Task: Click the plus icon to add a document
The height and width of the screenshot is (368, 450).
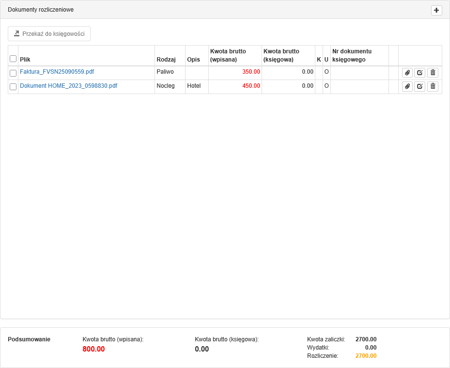Action: point(436,10)
